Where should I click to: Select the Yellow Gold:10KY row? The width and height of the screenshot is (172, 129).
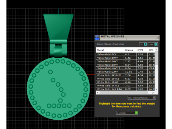click(125, 58)
